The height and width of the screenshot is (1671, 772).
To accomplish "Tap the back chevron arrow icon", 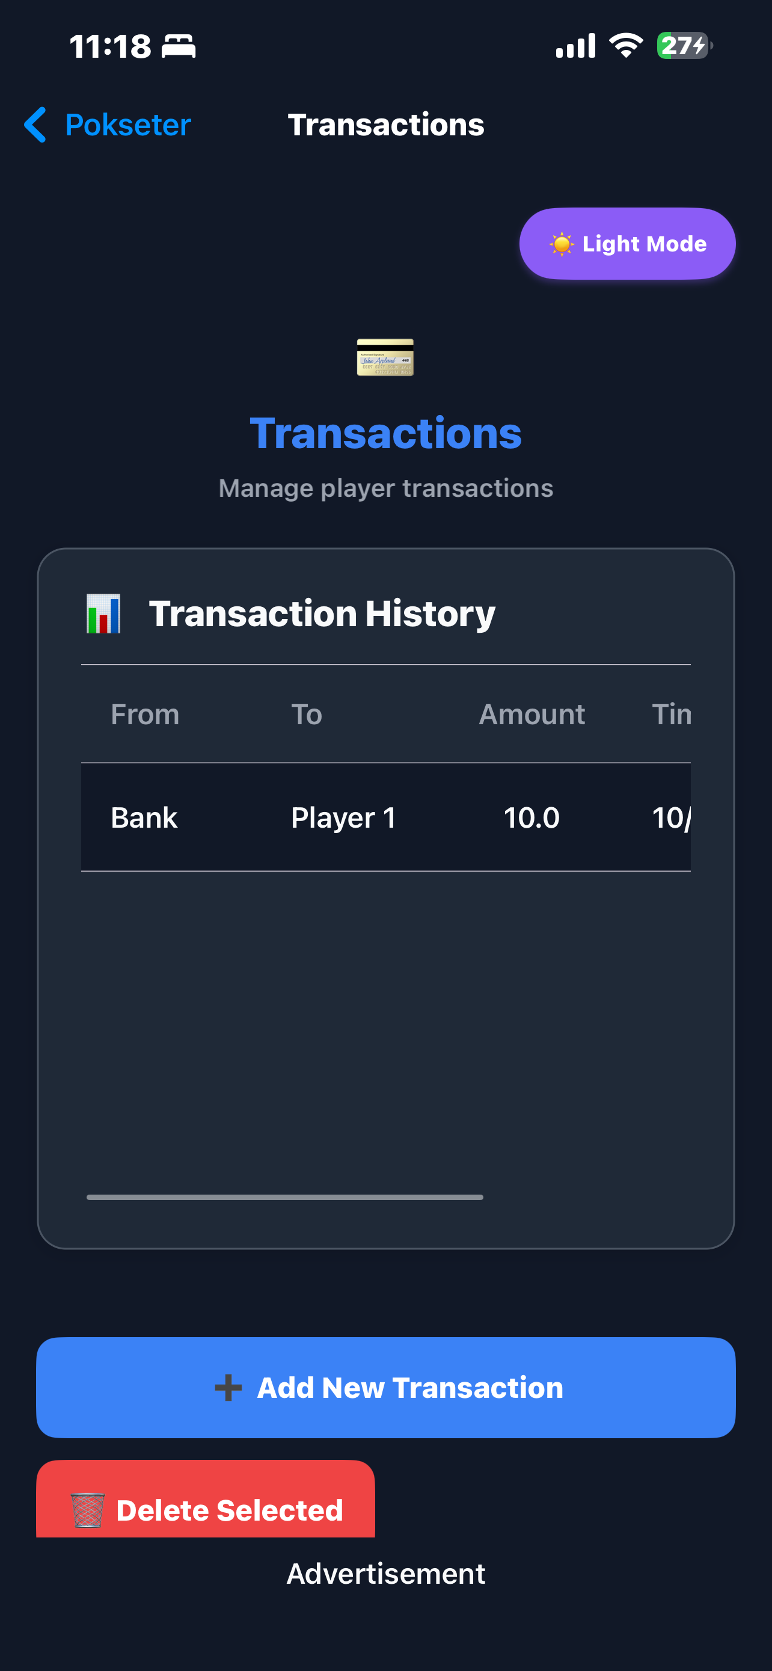I will pyautogui.click(x=35, y=125).
